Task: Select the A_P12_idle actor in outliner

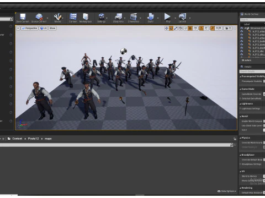Action: (258, 51)
